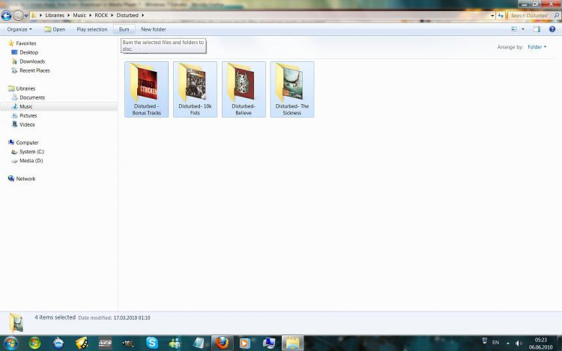Open address bar previous locations dropdown
The image size is (562, 351).
[x=492, y=16]
